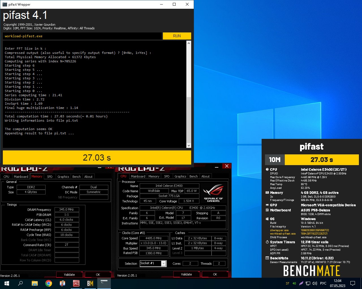The image size is (362, 289).
Task: Click the Windows OS icon in BenchMate panel
Action: (267, 219)
